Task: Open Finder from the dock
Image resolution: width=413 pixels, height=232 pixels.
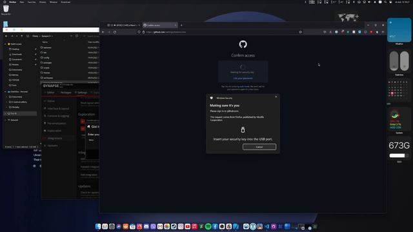Action: point(98,226)
